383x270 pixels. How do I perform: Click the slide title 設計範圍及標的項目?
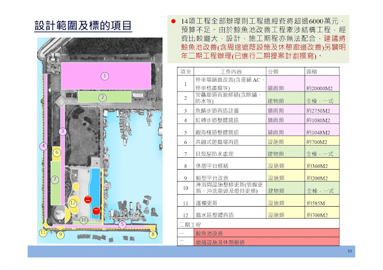click(83, 26)
